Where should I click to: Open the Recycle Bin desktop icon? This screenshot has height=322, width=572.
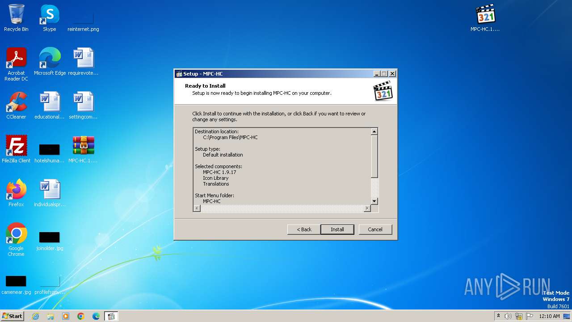click(16, 18)
